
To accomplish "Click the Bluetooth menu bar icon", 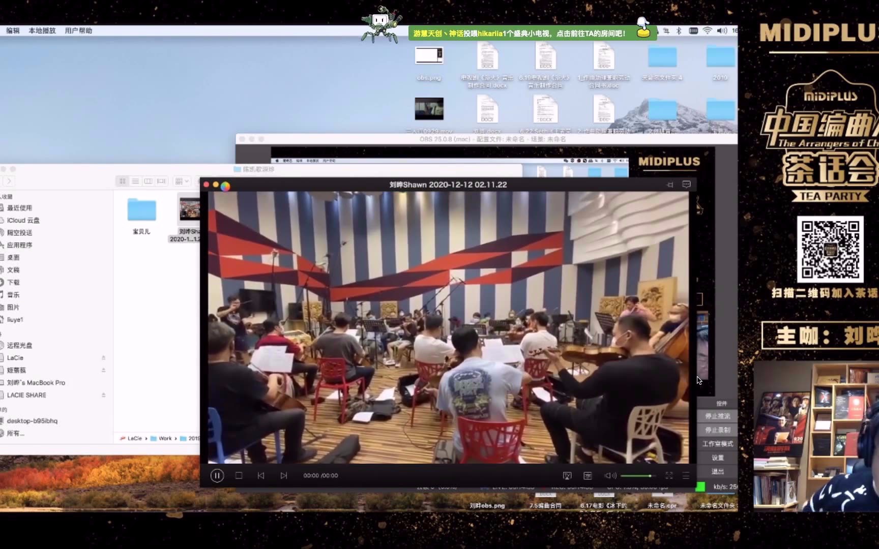I will (x=679, y=30).
